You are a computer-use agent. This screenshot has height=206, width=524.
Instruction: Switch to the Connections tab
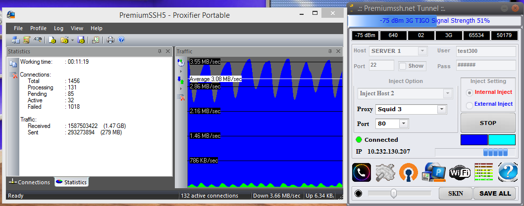pyautogui.click(x=30, y=182)
